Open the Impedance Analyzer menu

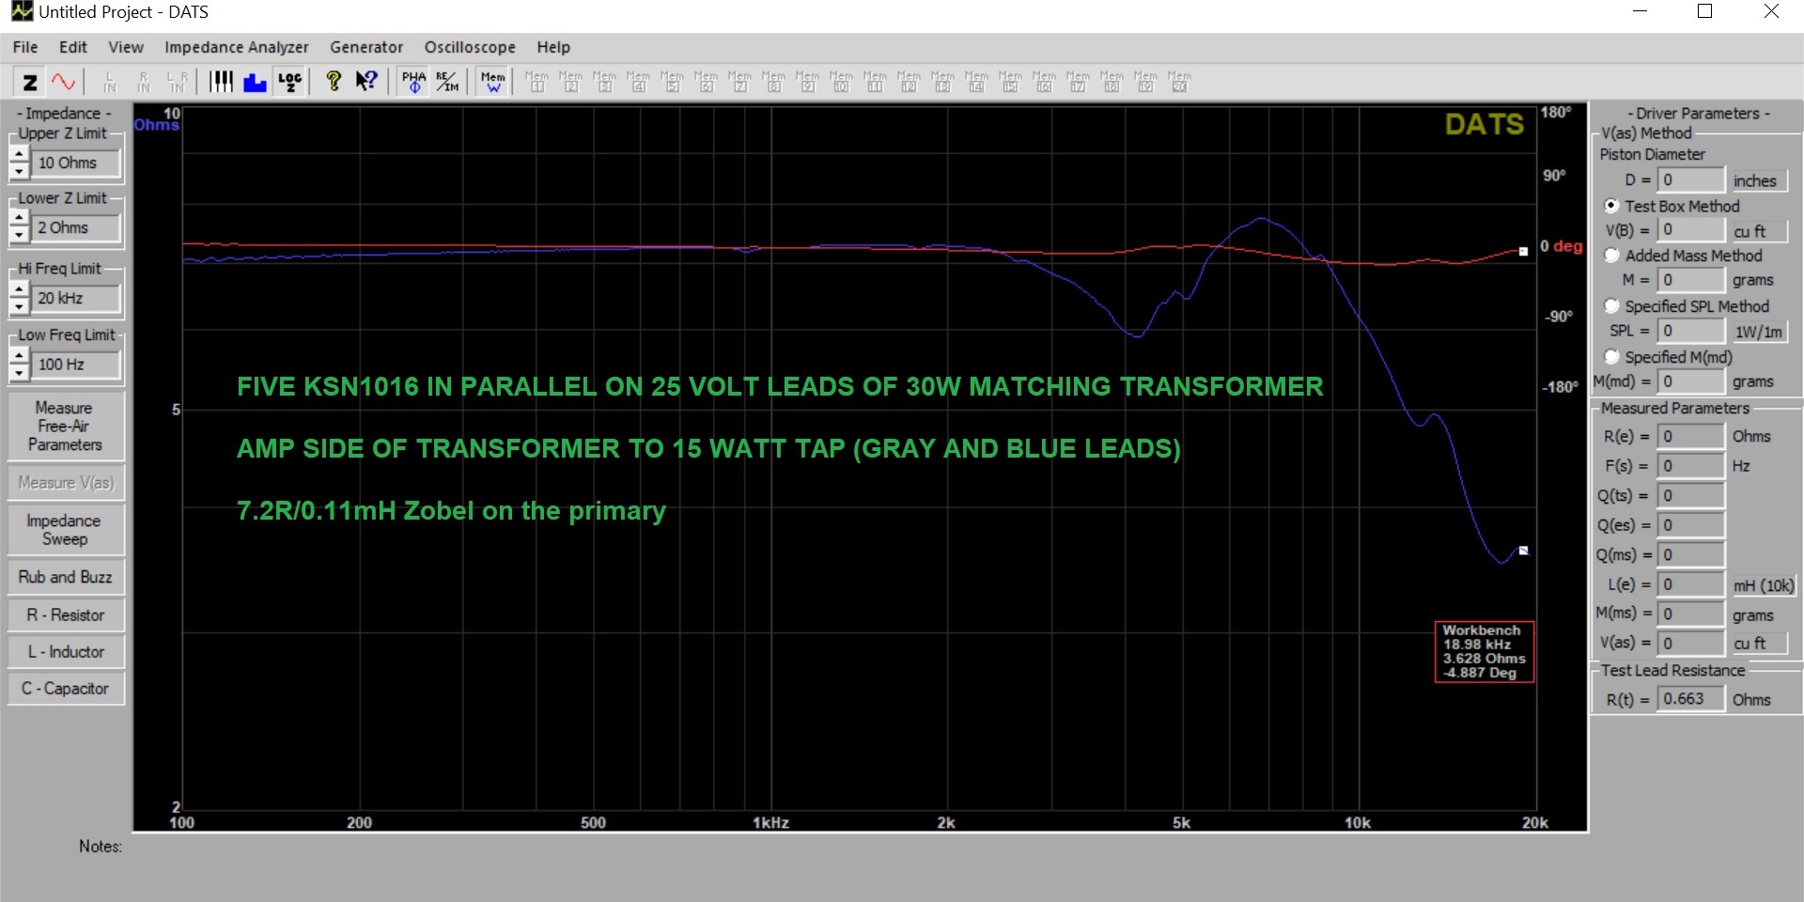pyautogui.click(x=237, y=47)
